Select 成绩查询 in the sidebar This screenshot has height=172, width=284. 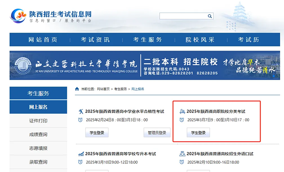38,135
